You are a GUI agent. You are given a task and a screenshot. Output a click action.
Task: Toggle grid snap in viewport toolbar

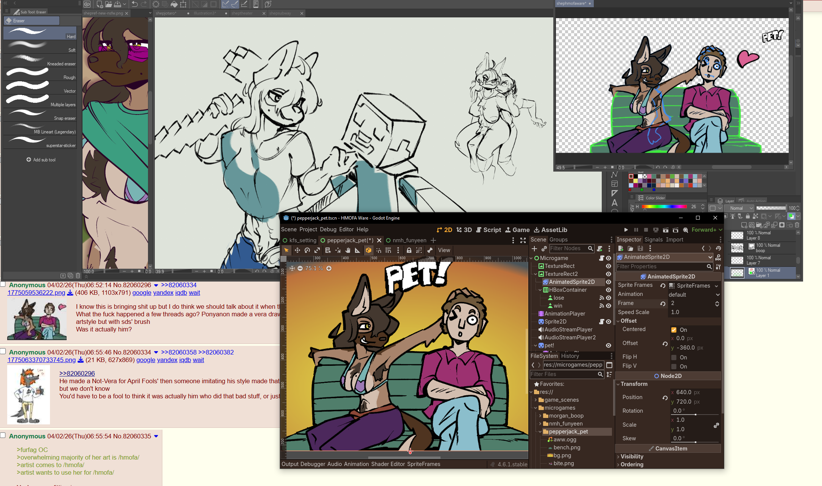pyautogui.click(x=388, y=250)
